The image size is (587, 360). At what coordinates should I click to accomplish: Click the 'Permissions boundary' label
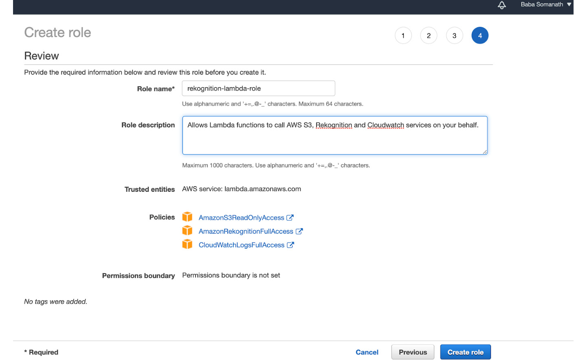(139, 276)
